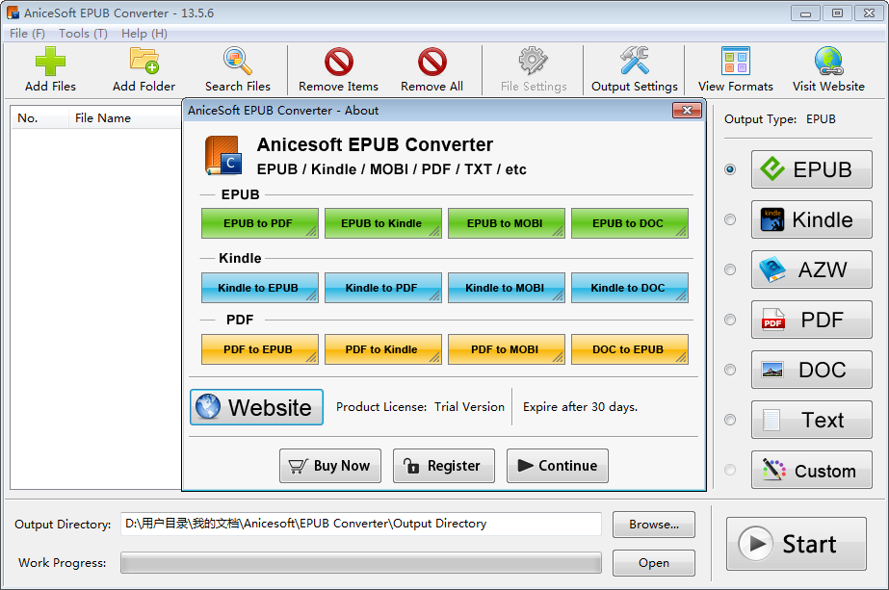Click the Add Folder toolbar icon
The image size is (889, 590).
tap(144, 62)
